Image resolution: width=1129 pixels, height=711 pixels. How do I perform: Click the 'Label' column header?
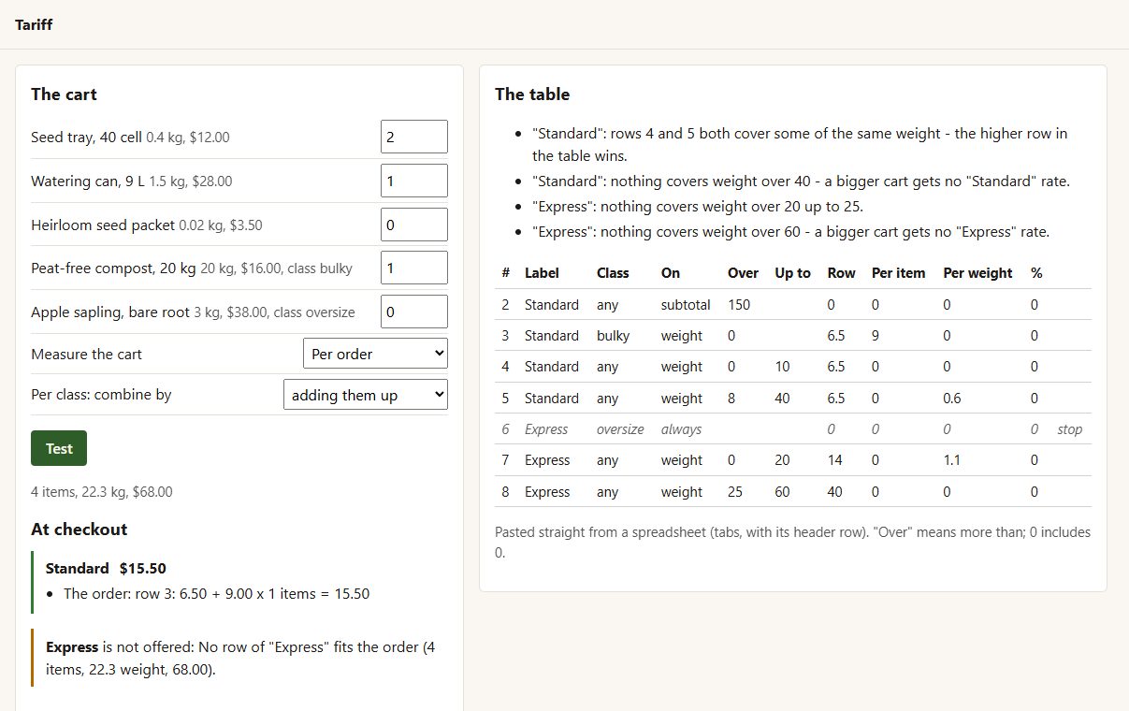(x=542, y=273)
